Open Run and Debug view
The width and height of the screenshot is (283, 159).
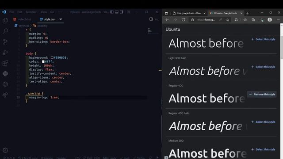click(5, 53)
